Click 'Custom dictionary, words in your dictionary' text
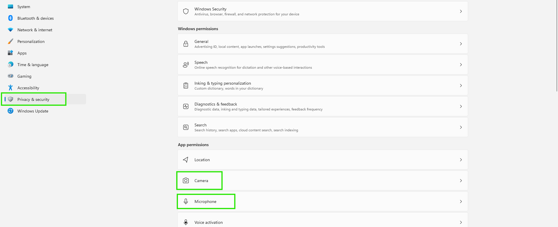 click(229, 88)
